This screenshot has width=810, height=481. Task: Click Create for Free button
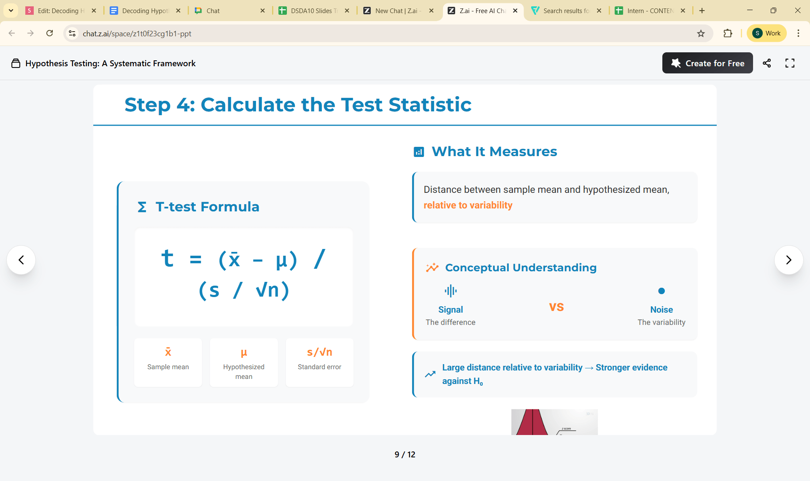[707, 63]
